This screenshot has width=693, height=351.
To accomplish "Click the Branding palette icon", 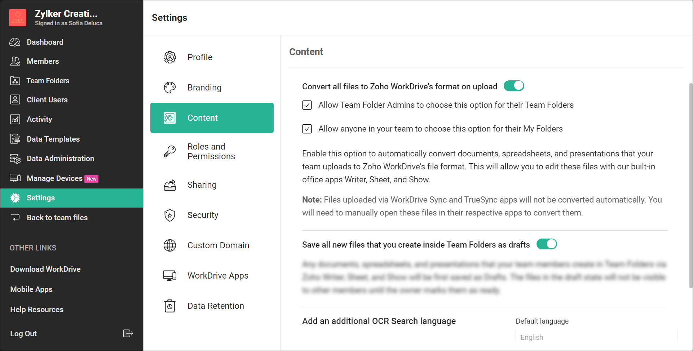I will coord(170,88).
